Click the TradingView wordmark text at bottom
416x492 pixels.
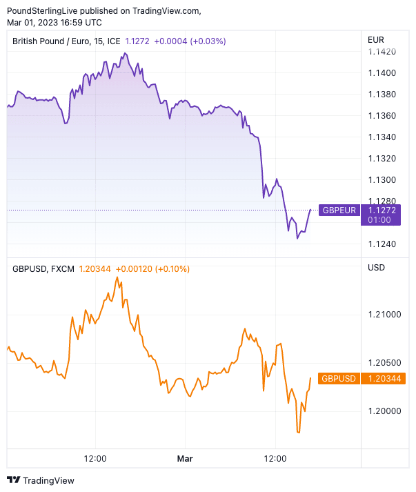coord(48,480)
